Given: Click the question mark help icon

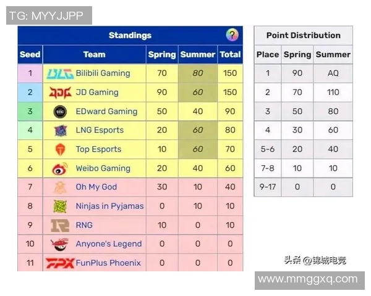Looking at the screenshot, I should [232, 35].
